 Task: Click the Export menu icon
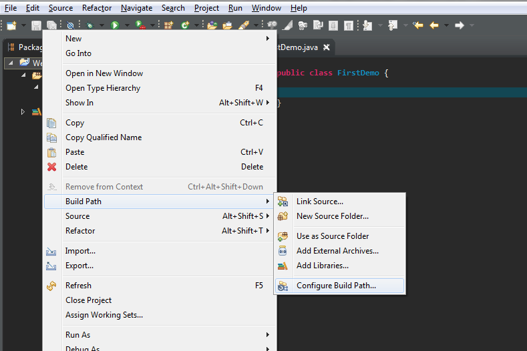pos(51,266)
